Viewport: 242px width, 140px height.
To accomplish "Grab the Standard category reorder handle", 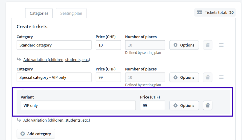I will coord(221,45).
